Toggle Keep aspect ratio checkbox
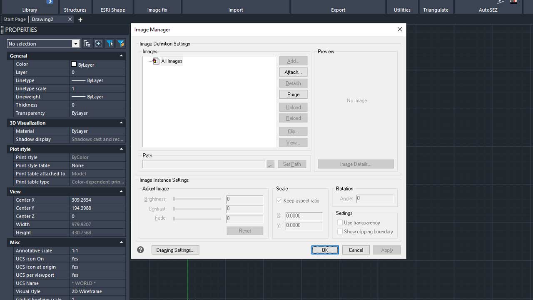The height and width of the screenshot is (300, 533). 279,201
